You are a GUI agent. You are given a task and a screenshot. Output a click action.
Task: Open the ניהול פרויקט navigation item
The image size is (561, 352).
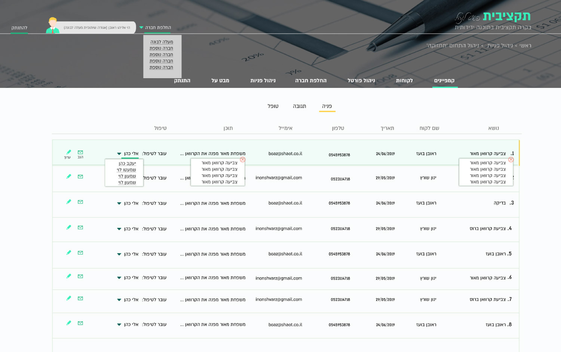click(361, 80)
